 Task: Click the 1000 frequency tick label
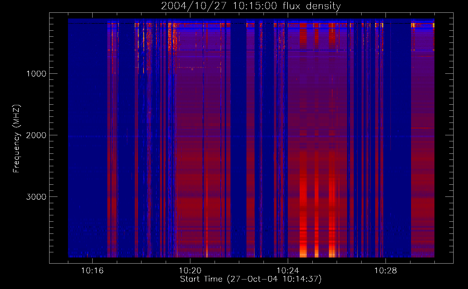click(36, 74)
